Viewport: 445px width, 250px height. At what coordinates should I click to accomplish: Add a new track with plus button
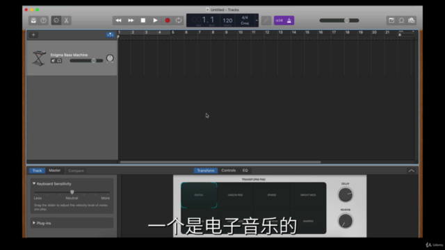coord(33,35)
